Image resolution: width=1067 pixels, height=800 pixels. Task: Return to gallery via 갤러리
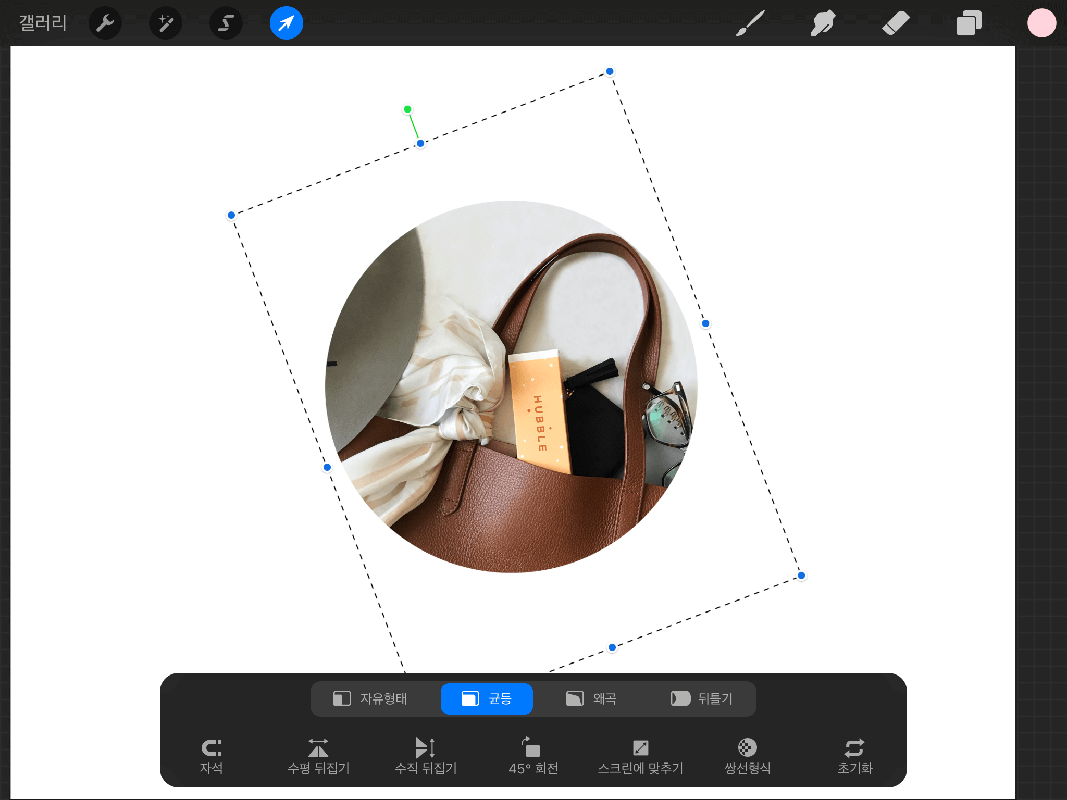pos(43,23)
